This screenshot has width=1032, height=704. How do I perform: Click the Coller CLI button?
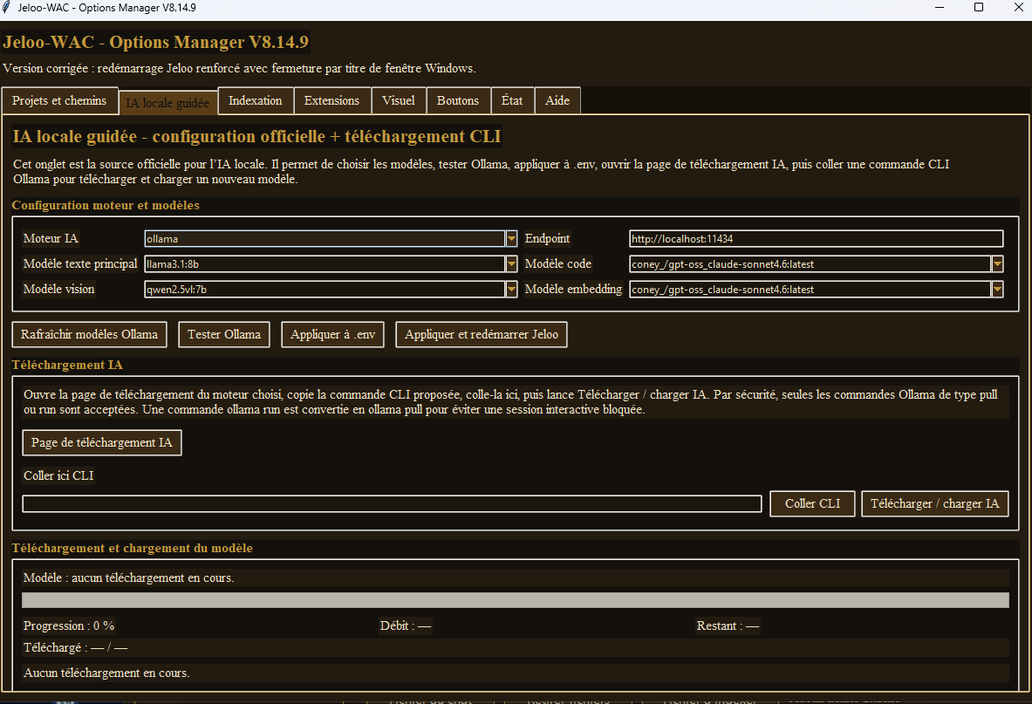[813, 503]
